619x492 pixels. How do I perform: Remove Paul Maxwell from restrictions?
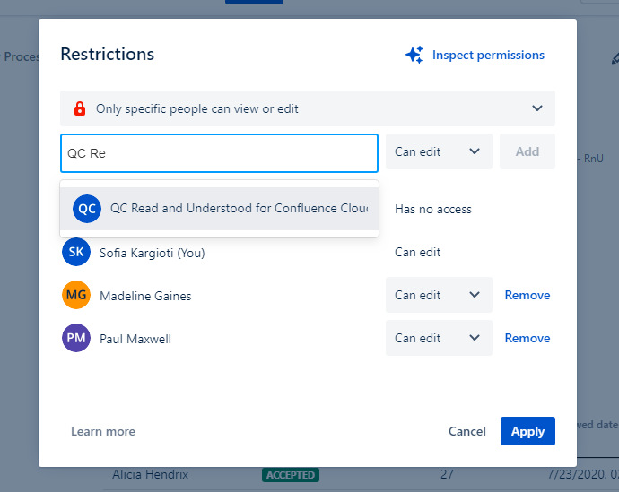click(x=527, y=339)
